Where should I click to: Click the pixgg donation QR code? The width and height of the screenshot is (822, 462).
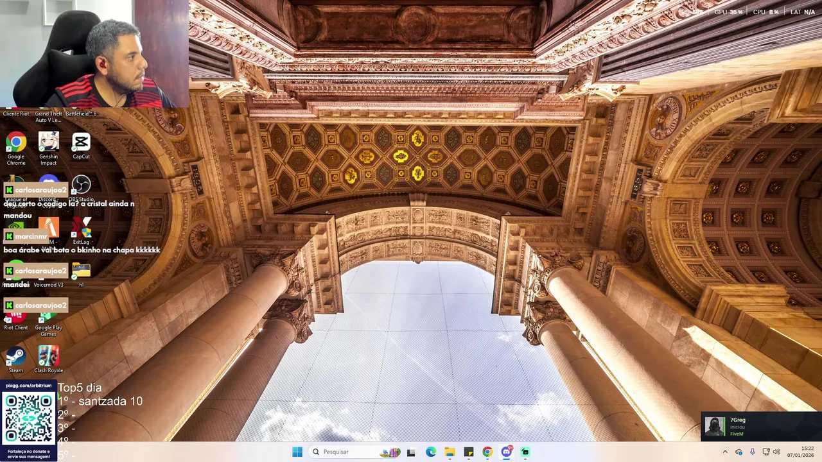(28, 418)
